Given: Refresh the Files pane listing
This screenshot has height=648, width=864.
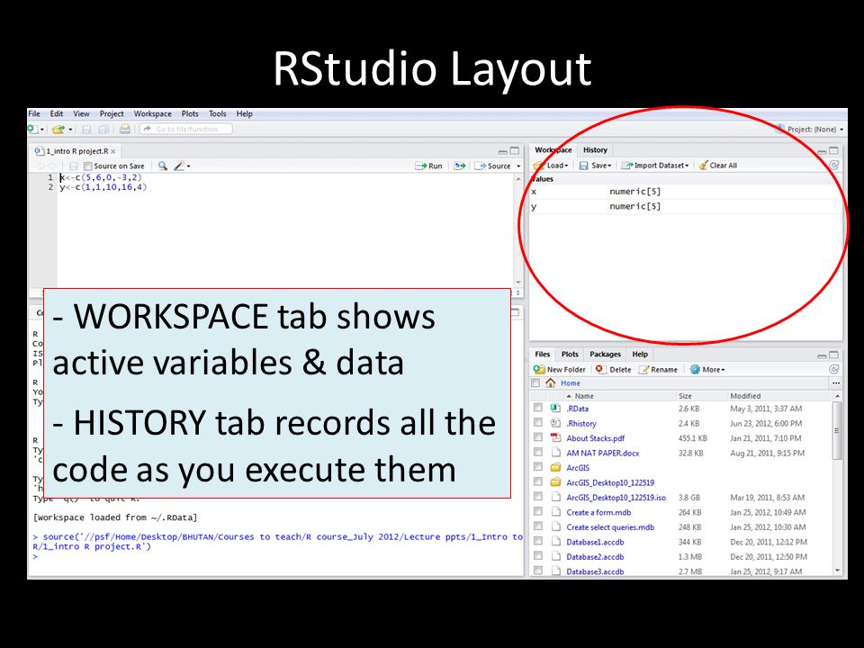Looking at the screenshot, I should coord(834,369).
